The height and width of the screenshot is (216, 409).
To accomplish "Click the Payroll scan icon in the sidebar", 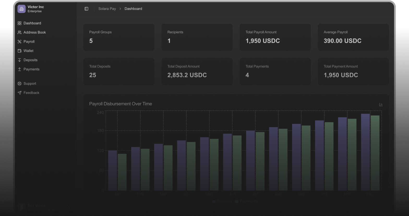I will [20, 42].
